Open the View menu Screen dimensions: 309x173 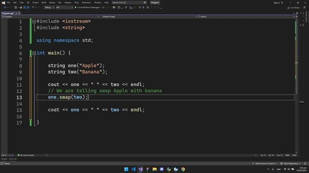[x=21, y=2]
